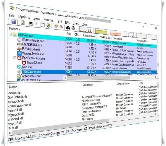Toggle the Show Lower Pane window icon
Viewport: 166px width, 146px height.
click(42, 25)
